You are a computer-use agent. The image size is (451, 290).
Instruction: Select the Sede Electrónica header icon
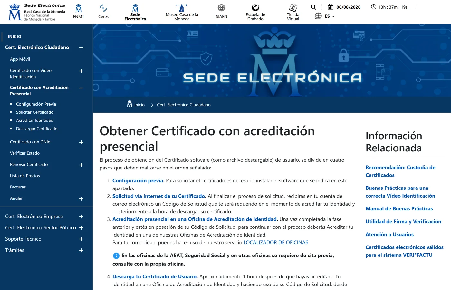pos(135,8)
